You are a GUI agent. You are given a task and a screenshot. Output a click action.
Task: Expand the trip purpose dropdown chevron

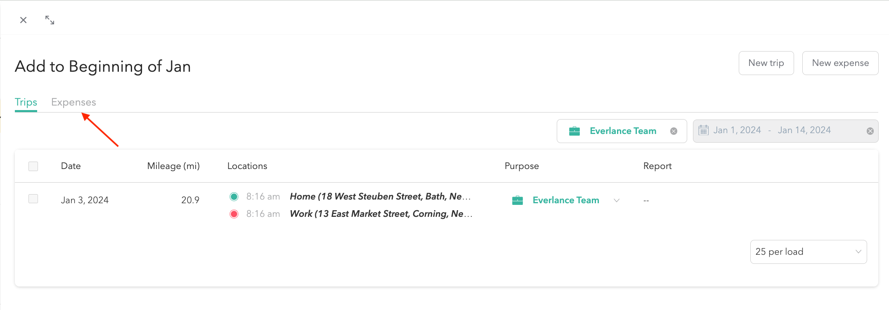tap(617, 200)
